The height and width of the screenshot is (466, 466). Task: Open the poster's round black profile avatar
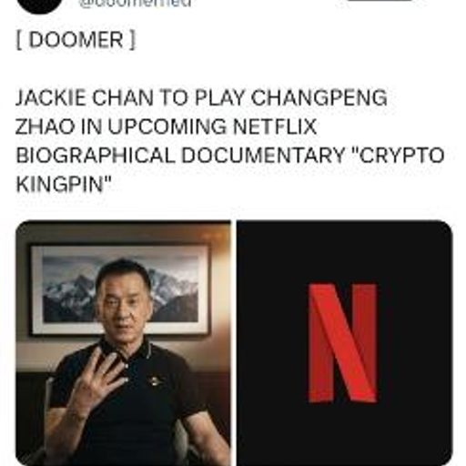[40, 5]
